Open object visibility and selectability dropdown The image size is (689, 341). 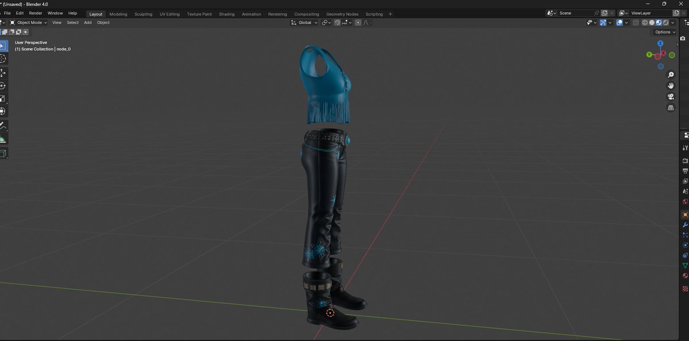591,22
